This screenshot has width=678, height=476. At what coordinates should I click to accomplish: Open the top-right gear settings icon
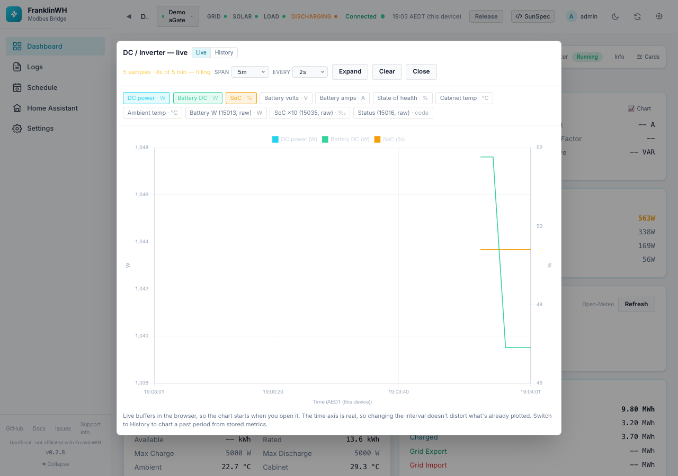(x=659, y=16)
